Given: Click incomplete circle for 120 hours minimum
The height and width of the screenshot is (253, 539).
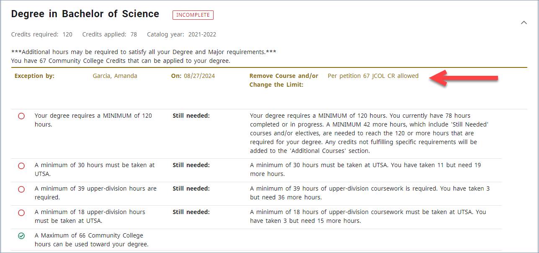Looking at the screenshot, I should pyautogui.click(x=21, y=116).
